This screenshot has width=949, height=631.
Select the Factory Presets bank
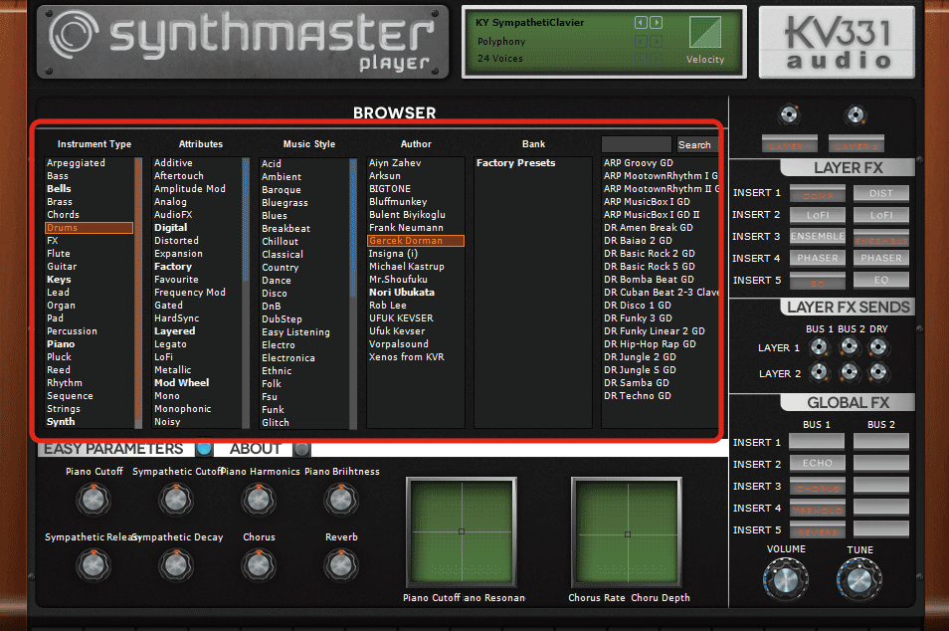tap(515, 163)
